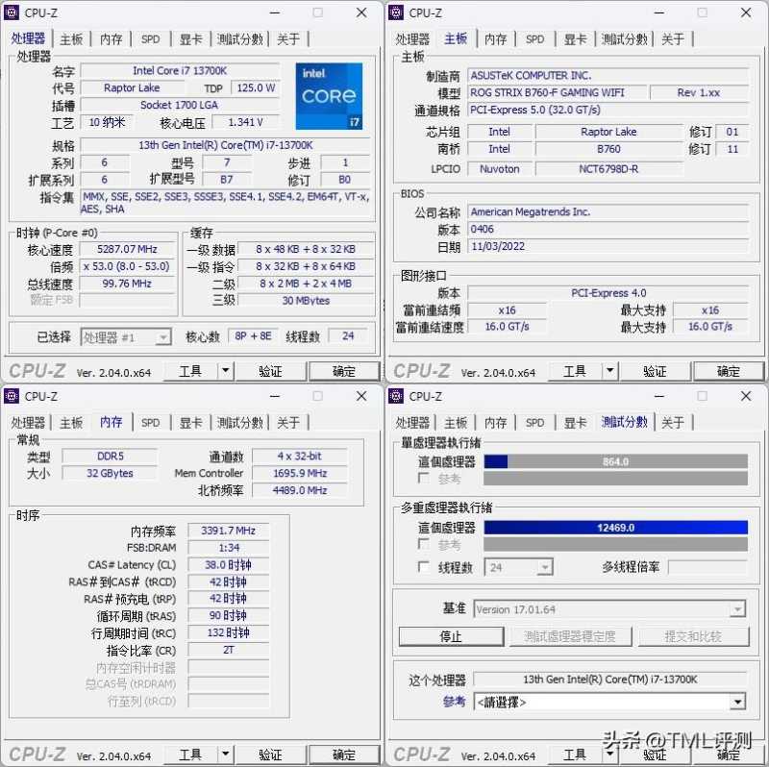Image resolution: width=769 pixels, height=767 pixels.
Task: Toggle the 参考 checkbox under single-thread score
Action: [424, 478]
